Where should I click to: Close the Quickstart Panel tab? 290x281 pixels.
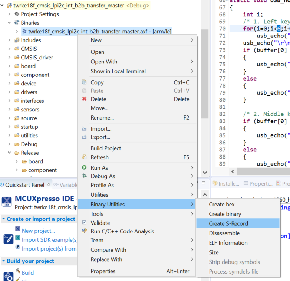click(x=48, y=184)
